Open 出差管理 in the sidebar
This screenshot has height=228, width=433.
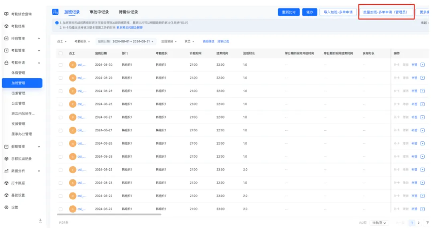click(18, 93)
